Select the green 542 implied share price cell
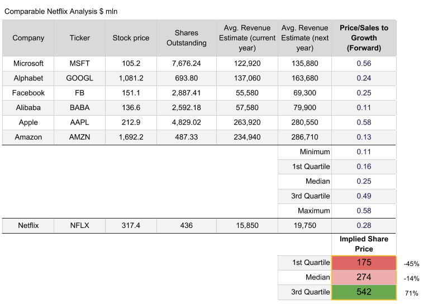 tap(364, 292)
